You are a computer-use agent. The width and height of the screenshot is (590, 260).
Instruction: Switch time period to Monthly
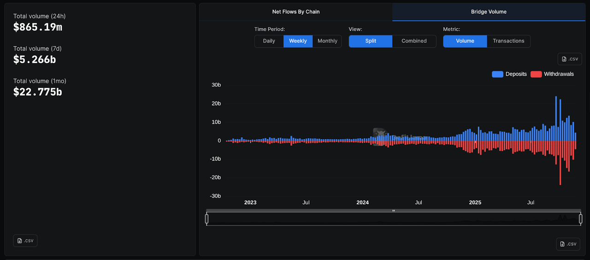(x=327, y=41)
